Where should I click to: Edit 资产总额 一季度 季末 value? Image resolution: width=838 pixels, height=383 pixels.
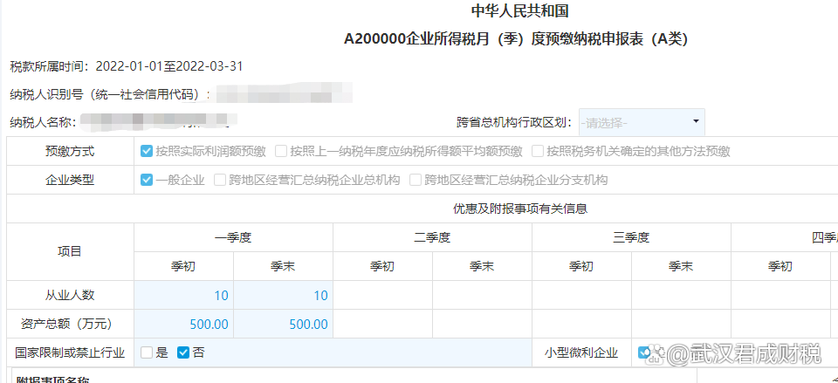tap(283, 324)
